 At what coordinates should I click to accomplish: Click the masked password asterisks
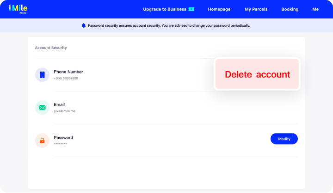click(x=60, y=144)
